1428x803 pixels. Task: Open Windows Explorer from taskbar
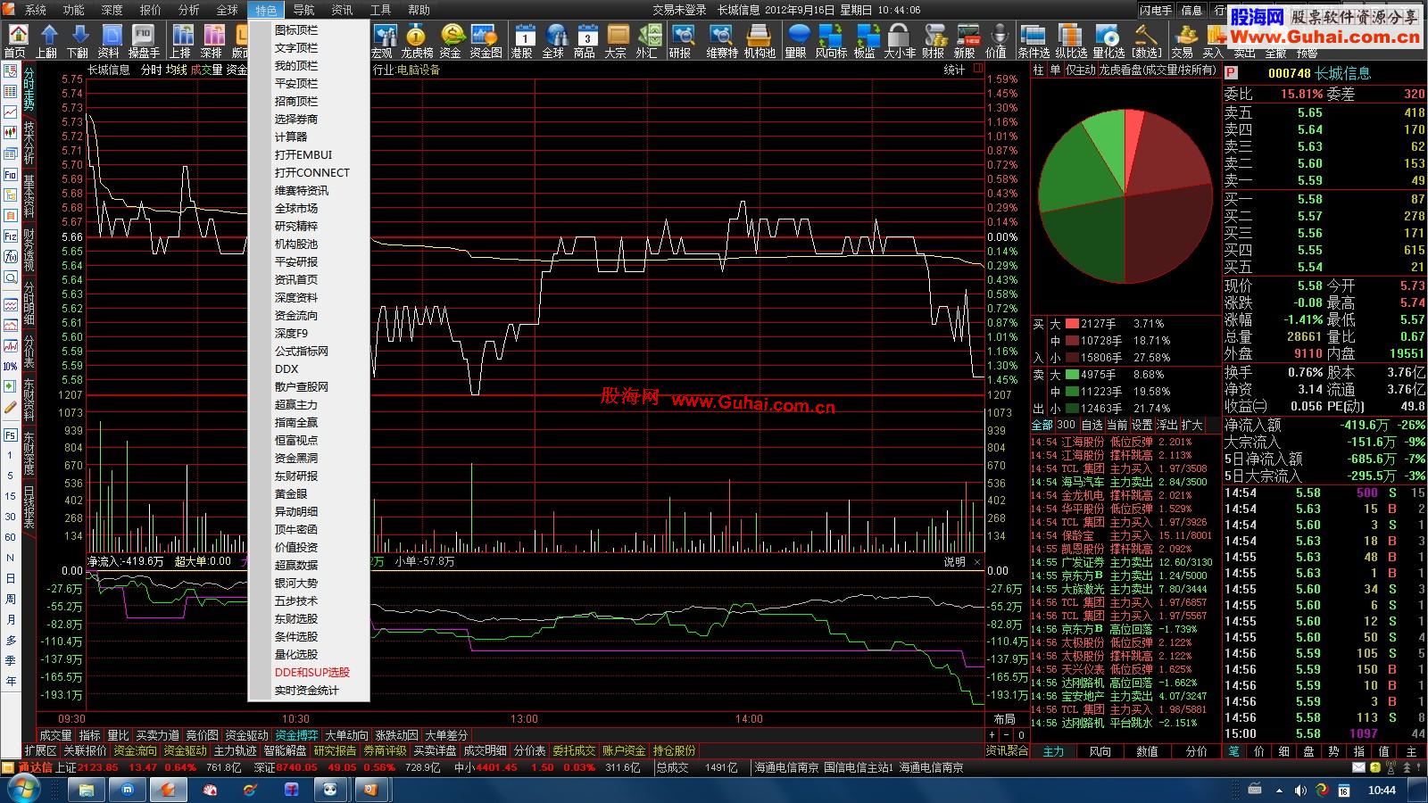pos(87,790)
